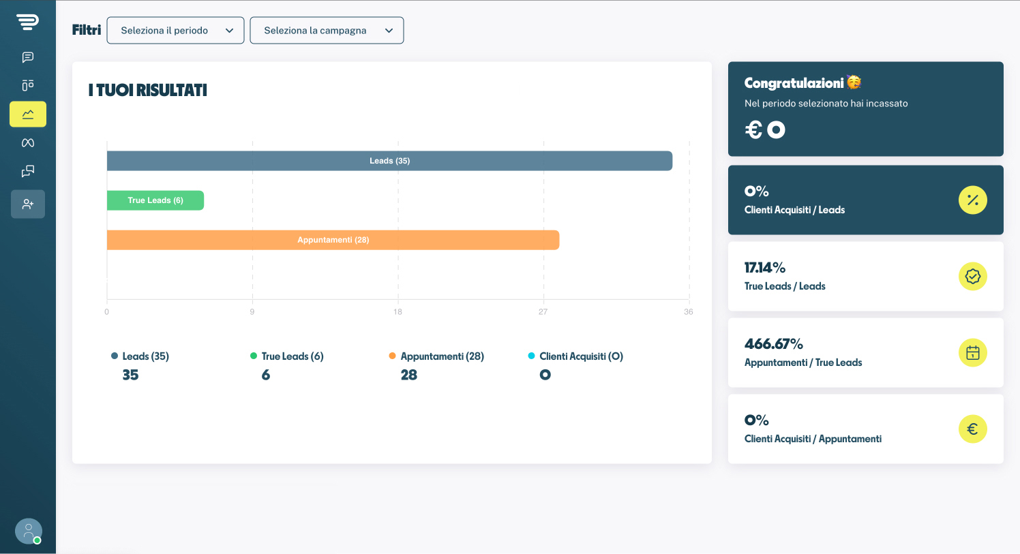Click the orange Appuntamenti legend color dot
1020x554 pixels.
click(x=392, y=356)
